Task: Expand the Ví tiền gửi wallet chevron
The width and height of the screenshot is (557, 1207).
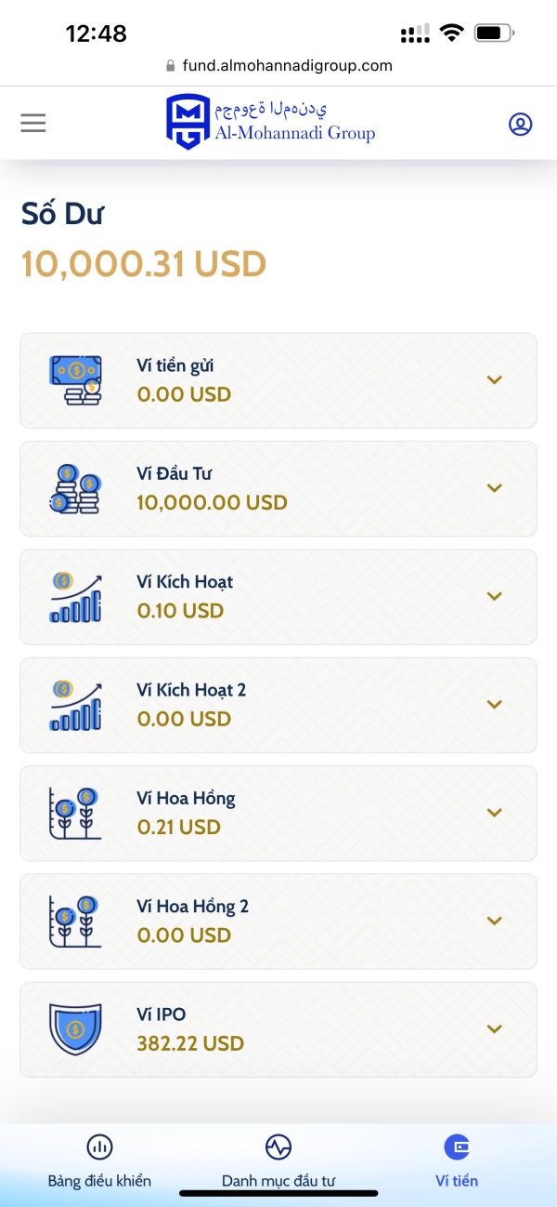Action: [495, 379]
